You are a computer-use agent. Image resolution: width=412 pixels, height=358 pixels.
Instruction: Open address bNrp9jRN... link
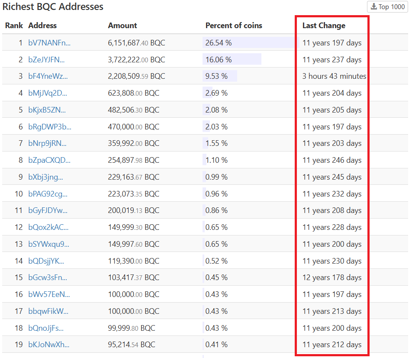pyautogui.click(x=47, y=143)
